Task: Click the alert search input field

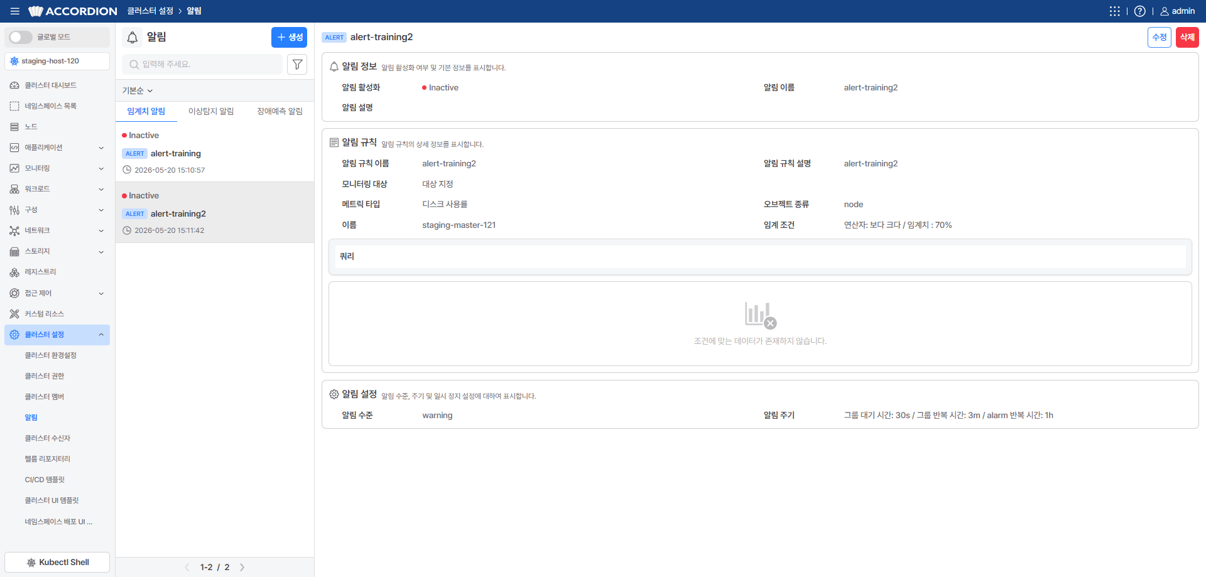Action: 202,64
